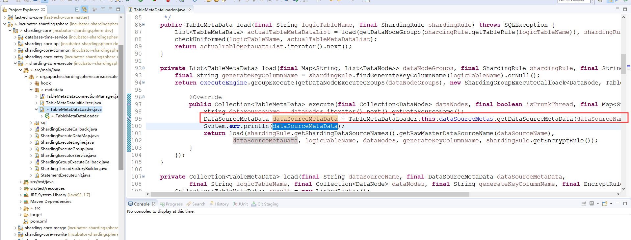Select TableMetaDataInitializer.java file
The image size is (631, 240).
[x=73, y=103]
